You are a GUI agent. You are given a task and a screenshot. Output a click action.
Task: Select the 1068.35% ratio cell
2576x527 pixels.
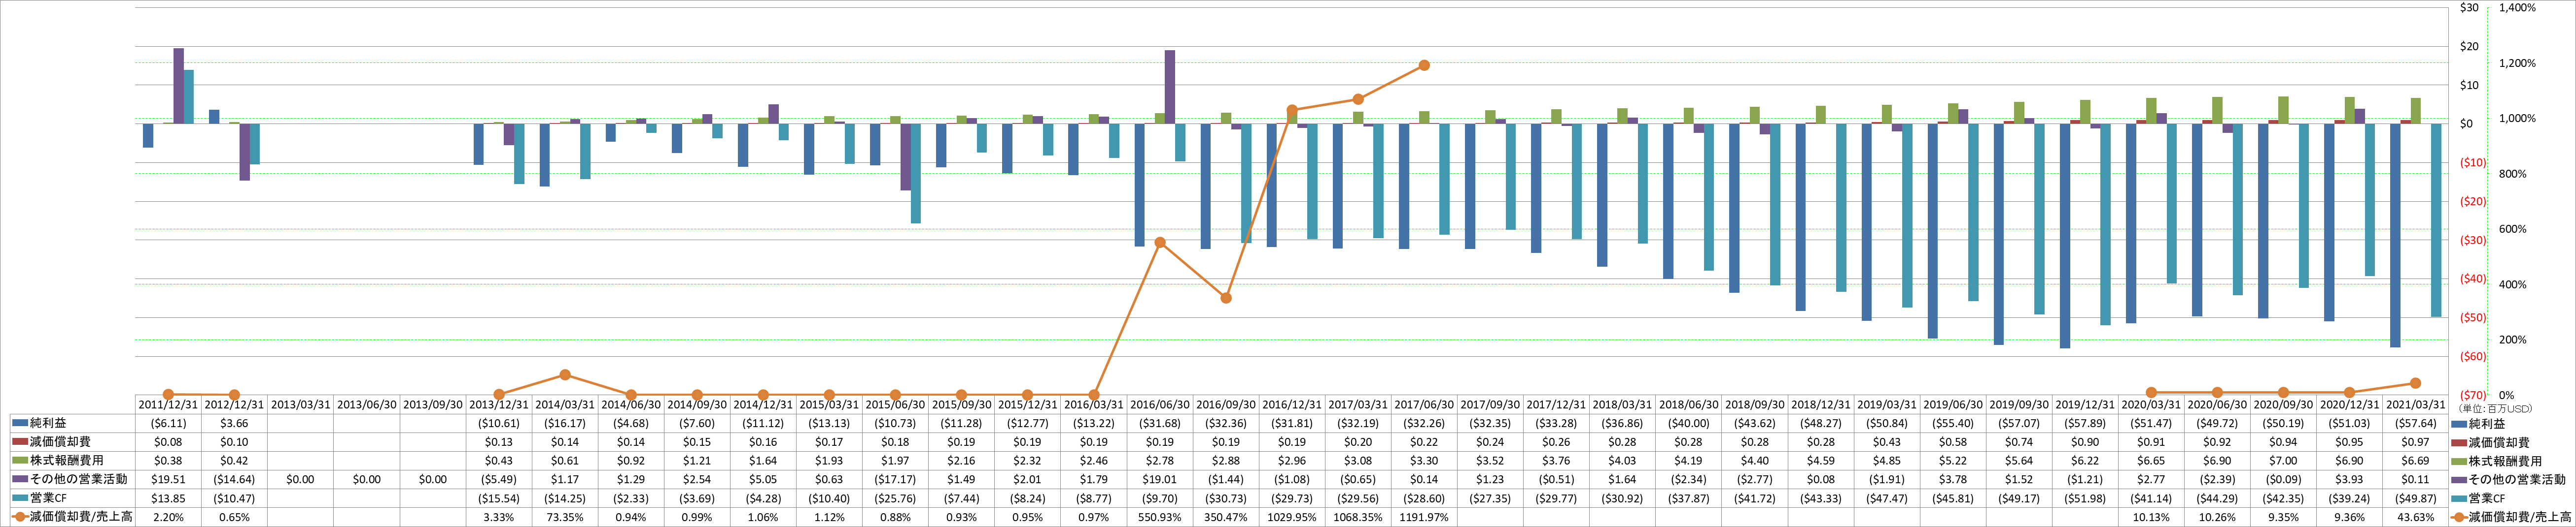tap(1358, 517)
